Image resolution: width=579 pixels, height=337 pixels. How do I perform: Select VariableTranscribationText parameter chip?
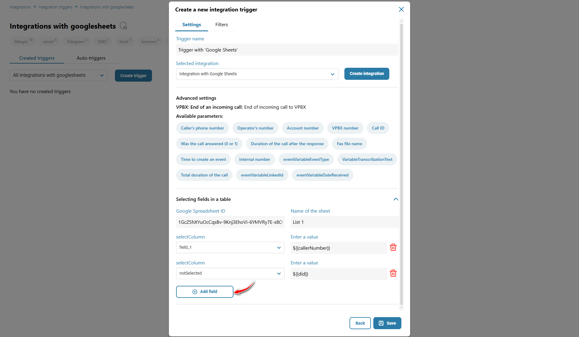(367, 160)
